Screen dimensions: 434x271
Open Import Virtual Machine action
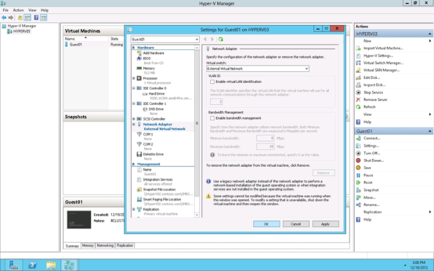pos(383,48)
